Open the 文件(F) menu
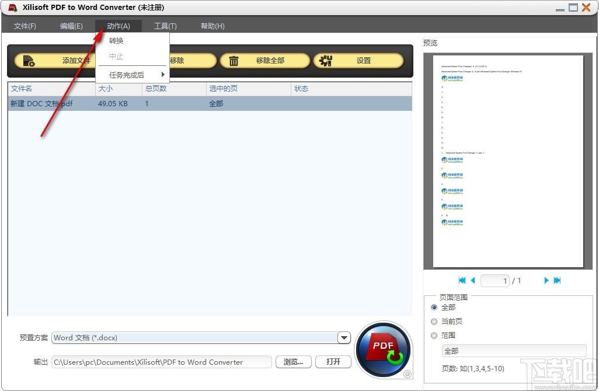This screenshot has width=599, height=391. (25, 26)
